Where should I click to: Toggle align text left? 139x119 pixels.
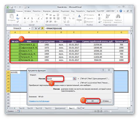[x=47, y=18]
